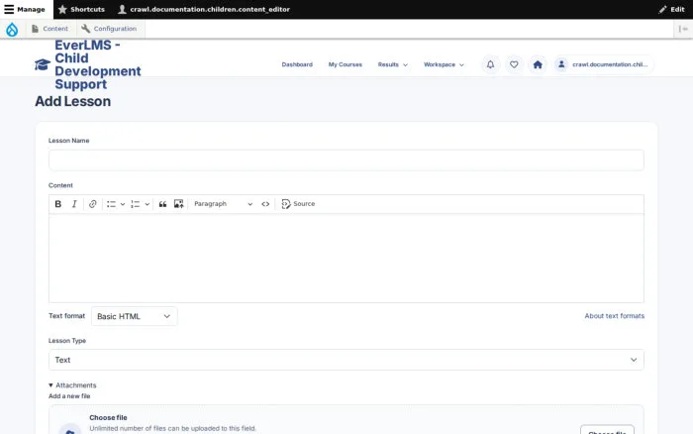
Task: Insert a link in editor
Action: pyautogui.click(x=92, y=204)
